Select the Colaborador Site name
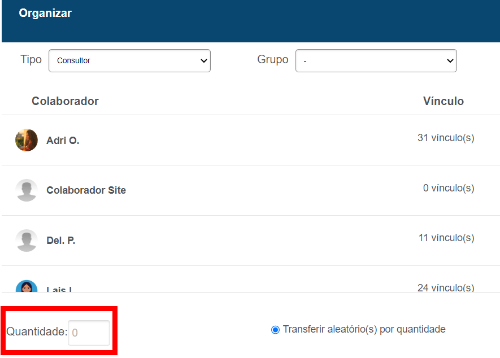Screen dimensions: 500x358 click(x=86, y=190)
